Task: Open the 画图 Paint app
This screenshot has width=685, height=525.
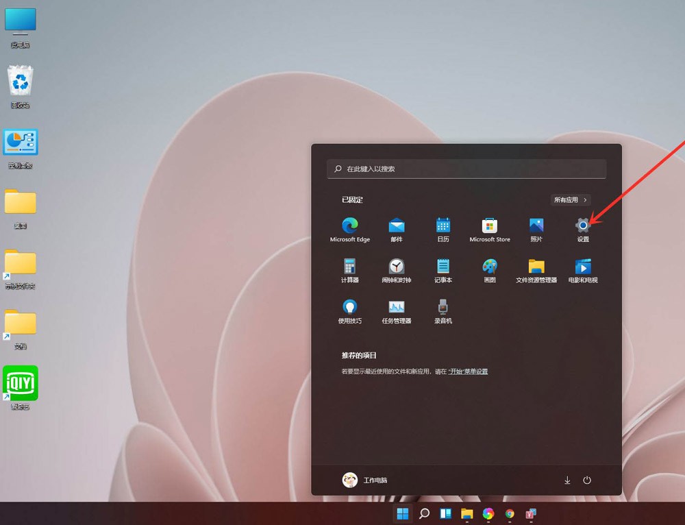Action: 489,265
